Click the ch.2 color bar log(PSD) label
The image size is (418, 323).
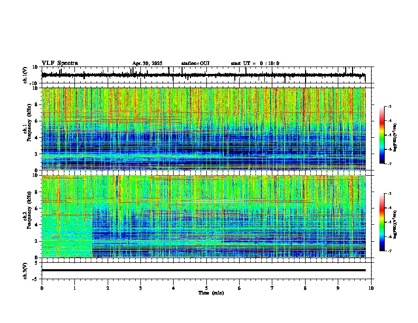pos(395,224)
